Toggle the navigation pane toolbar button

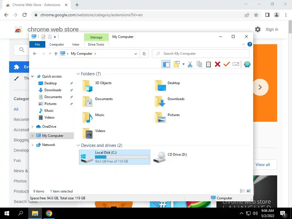pyautogui.click(x=166, y=64)
